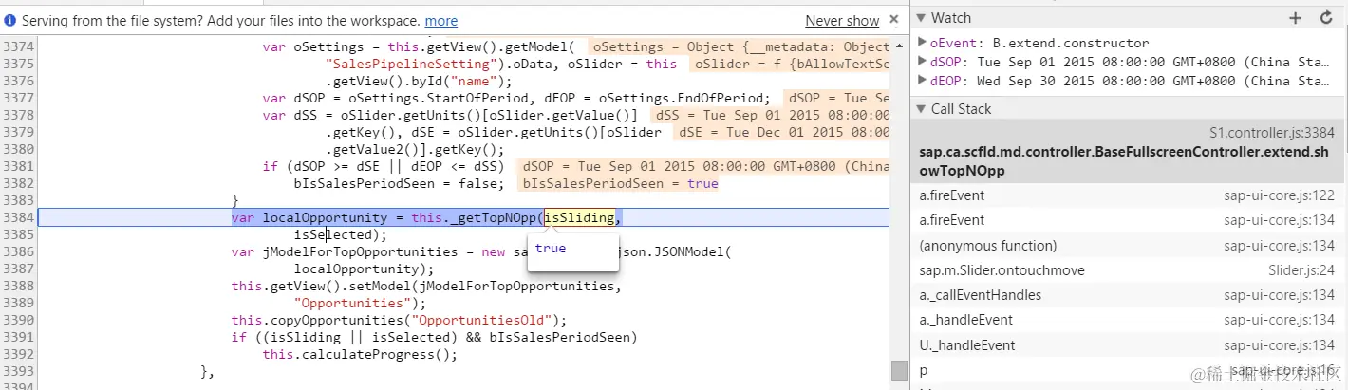
Task: Open Slider.js:24 source link
Action: (1301, 270)
